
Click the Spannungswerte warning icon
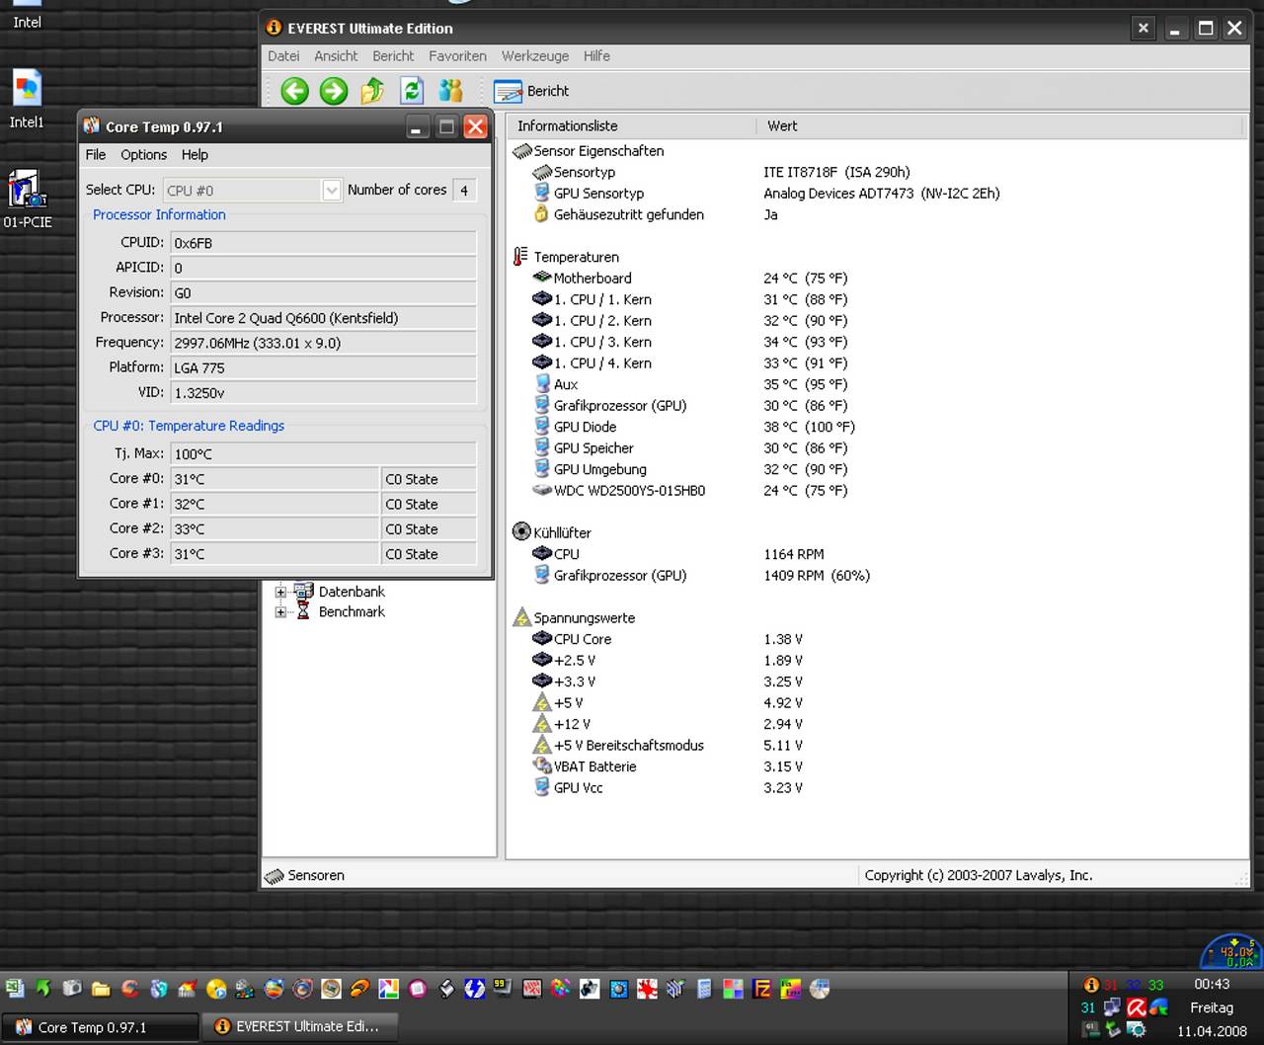pyautogui.click(x=521, y=618)
